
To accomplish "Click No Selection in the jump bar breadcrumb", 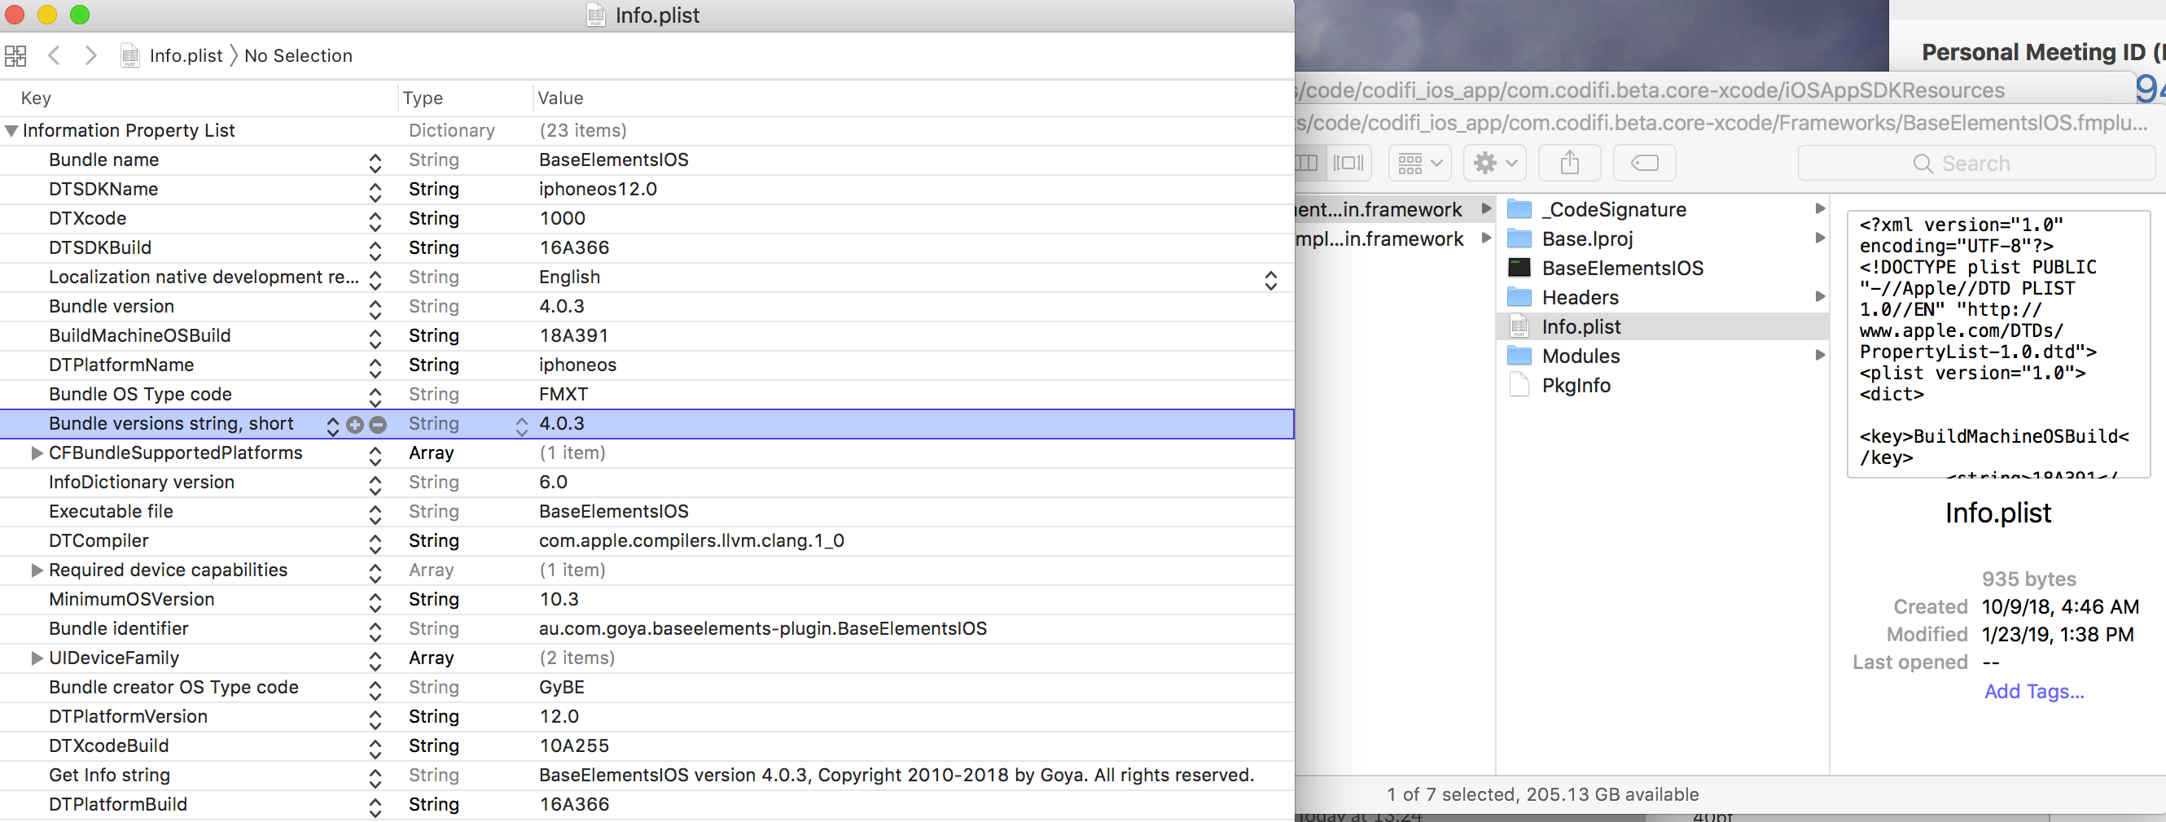I will [x=299, y=55].
